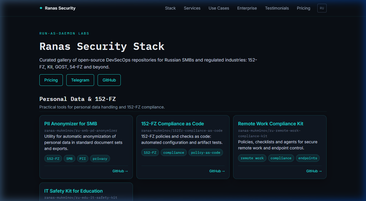Open the Use Cases section from navigation
This screenshot has width=366, height=201.
point(219,8)
